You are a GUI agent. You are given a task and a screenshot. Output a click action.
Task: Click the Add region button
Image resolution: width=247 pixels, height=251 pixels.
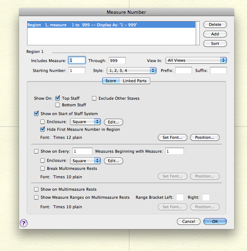(x=215, y=34)
